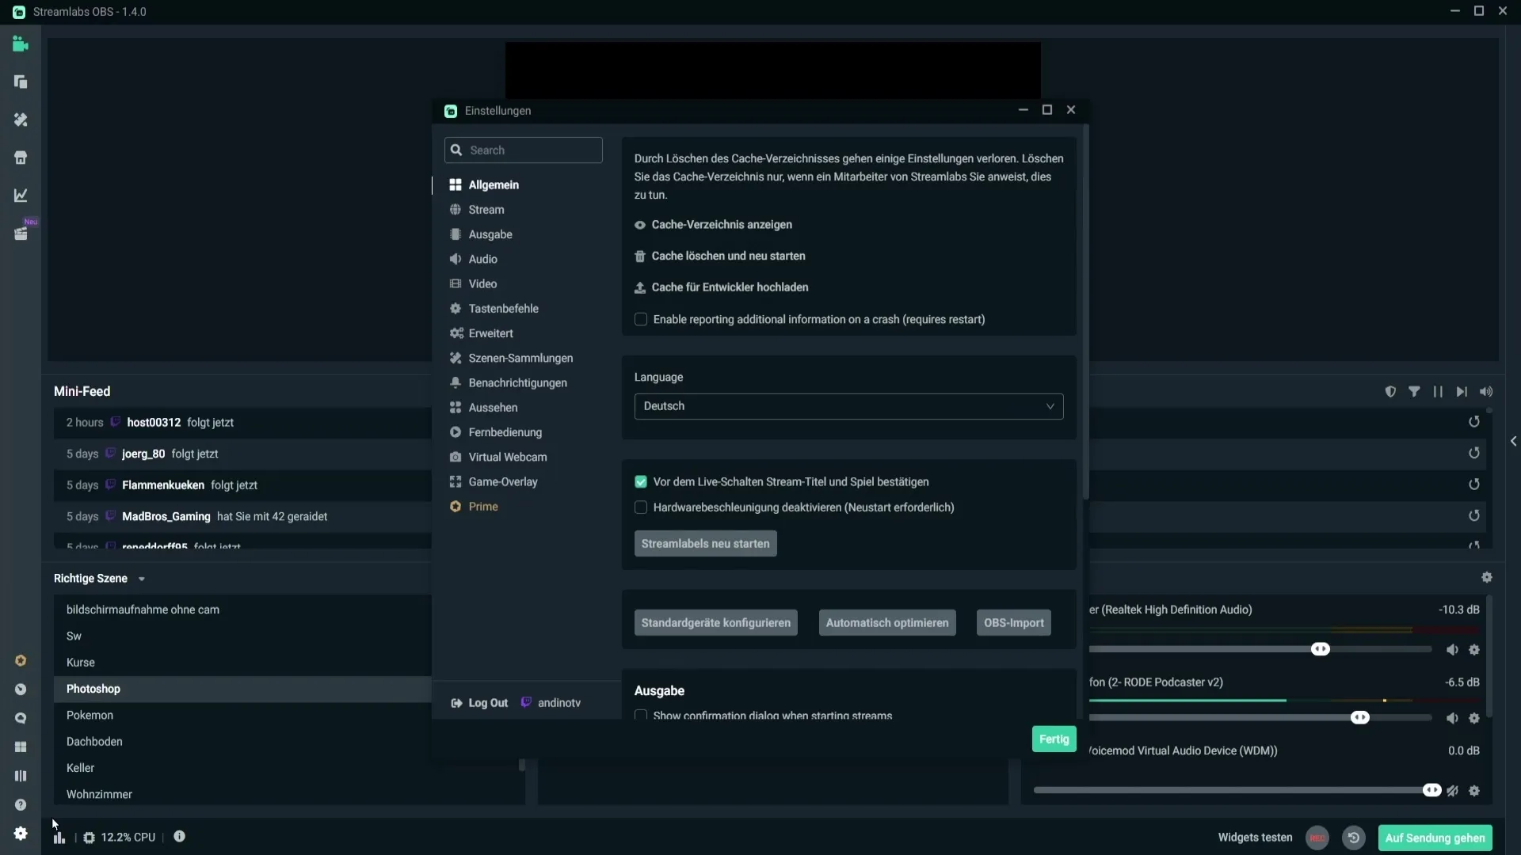Open Erweitert settings category
The width and height of the screenshot is (1521, 855).
(x=490, y=333)
